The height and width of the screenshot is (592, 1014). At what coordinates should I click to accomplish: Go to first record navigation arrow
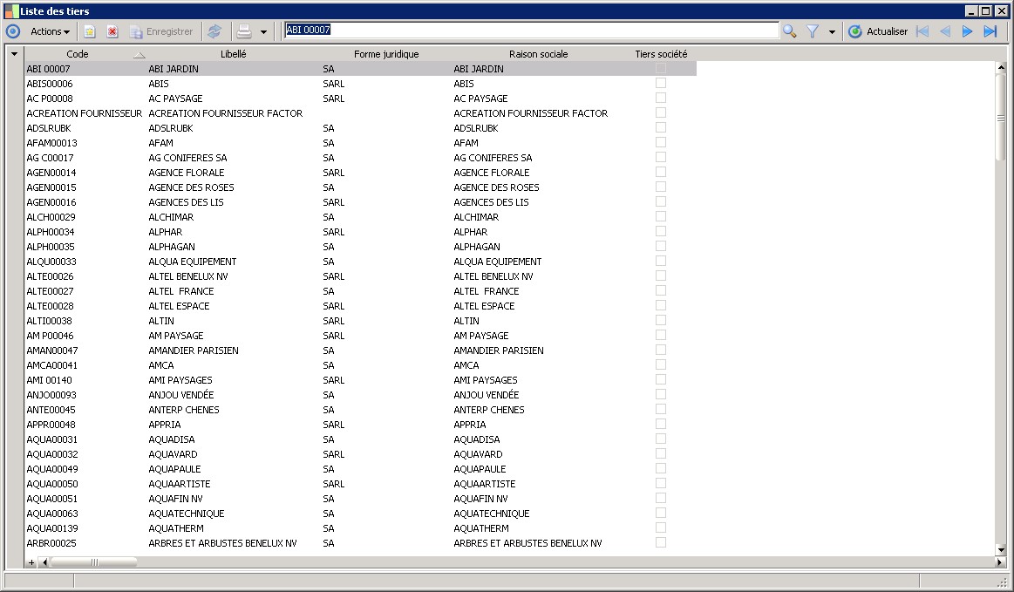922,31
